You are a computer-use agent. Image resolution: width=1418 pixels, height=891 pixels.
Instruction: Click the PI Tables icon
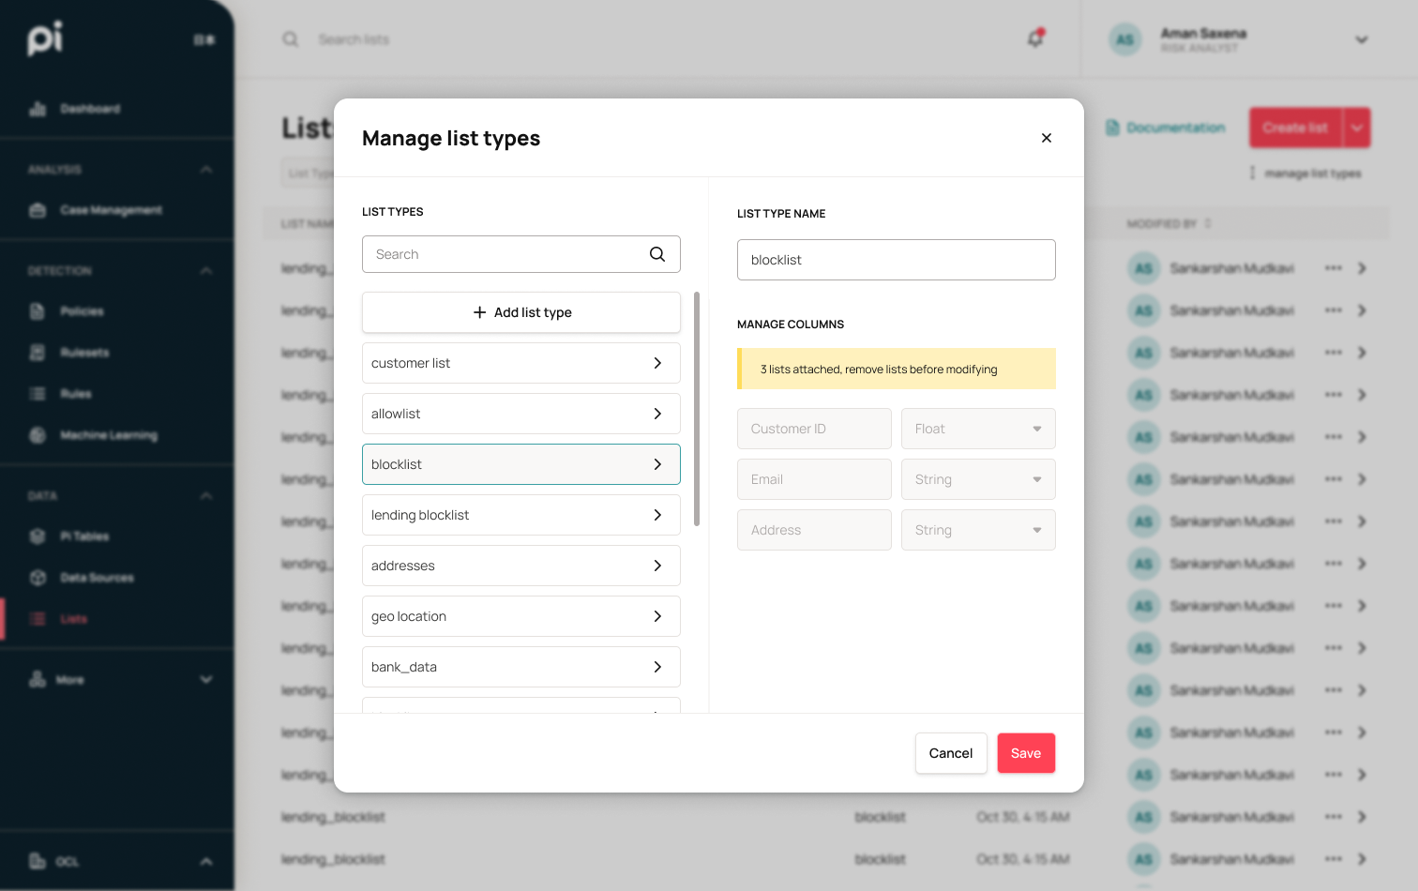tap(38, 536)
